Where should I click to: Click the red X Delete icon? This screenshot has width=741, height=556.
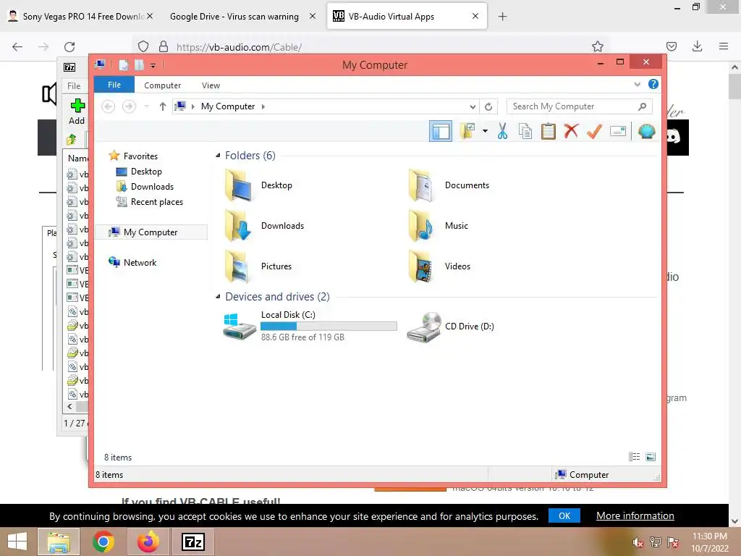tap(571, 130)
